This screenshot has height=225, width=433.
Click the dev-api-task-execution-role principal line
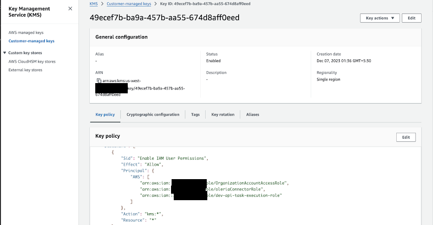coord(211,195)
